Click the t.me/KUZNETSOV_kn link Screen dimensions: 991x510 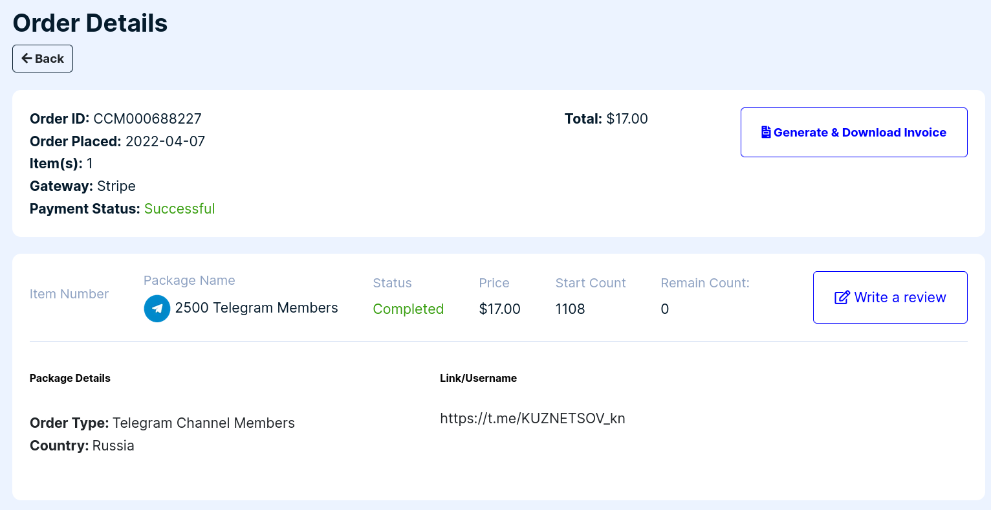pyautogui.click(x=532, y=418)
